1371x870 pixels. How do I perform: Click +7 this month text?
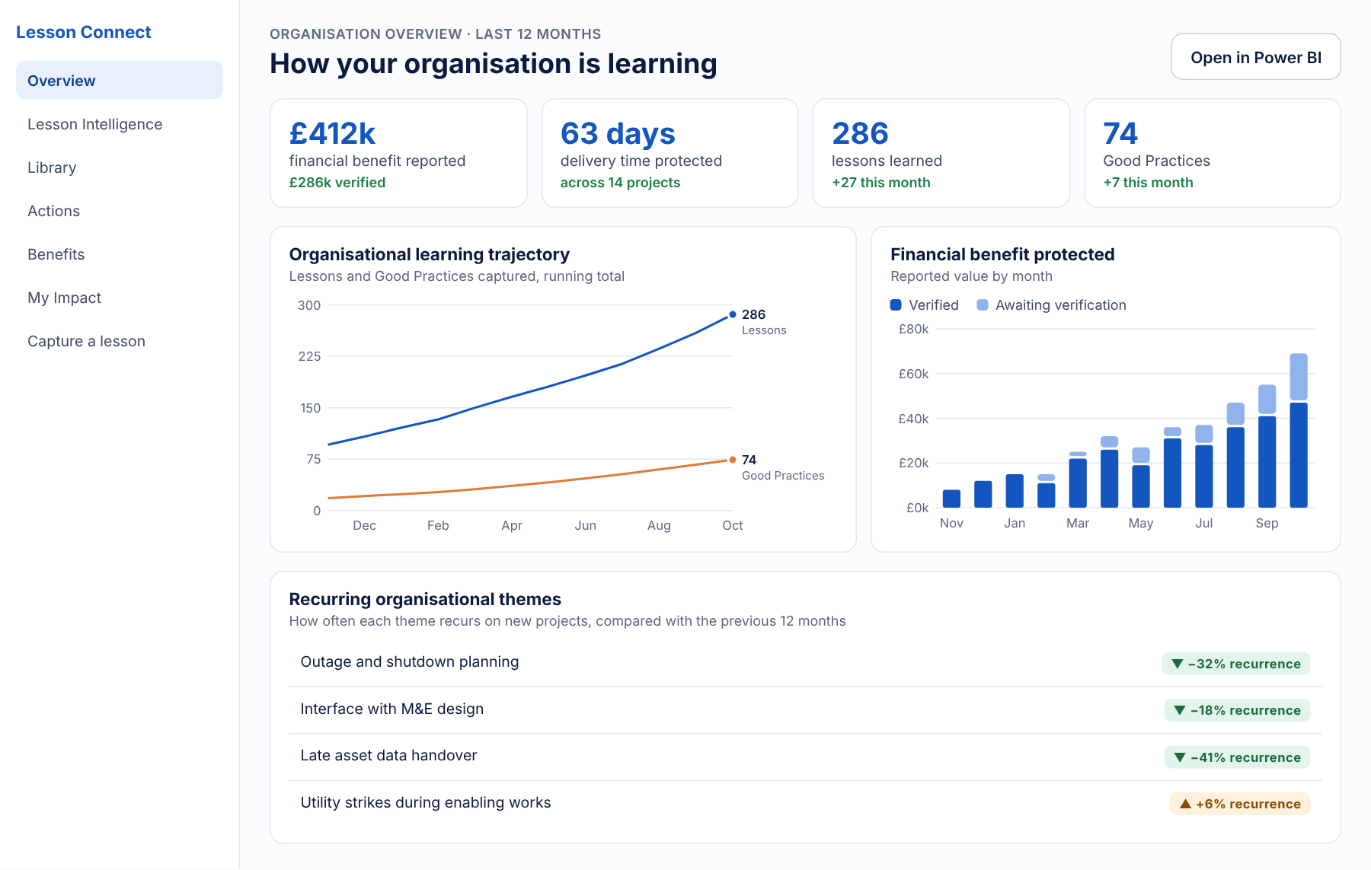coord(1148,183)
